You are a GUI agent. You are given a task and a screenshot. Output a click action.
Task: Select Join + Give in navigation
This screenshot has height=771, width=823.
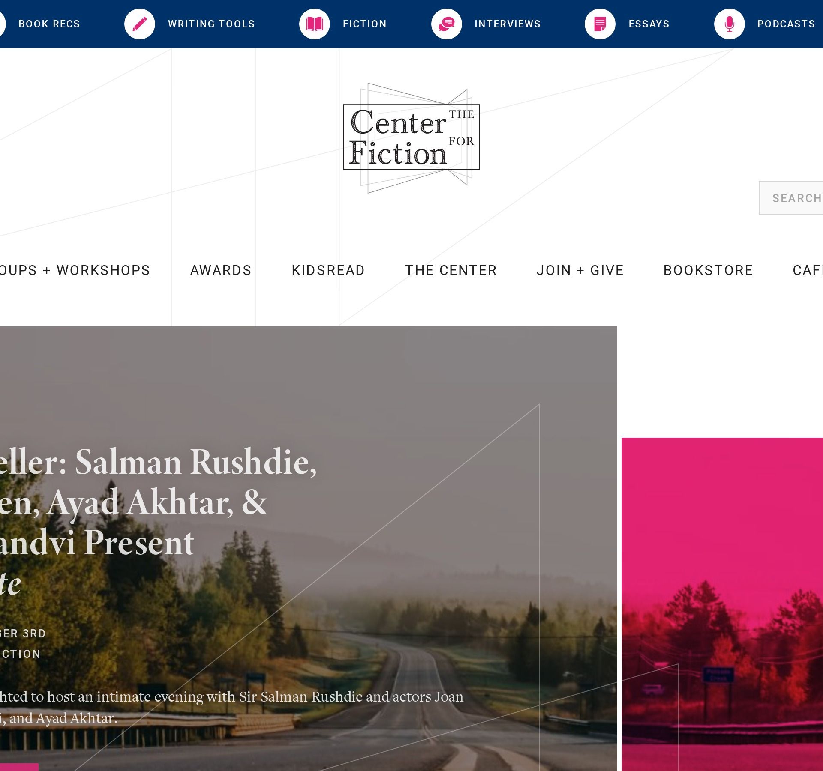pos(580,270)
